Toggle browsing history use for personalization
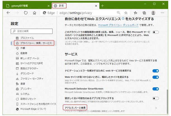This screenshot has width=171, height=116. pyautogui.click(x=156, y=33)
